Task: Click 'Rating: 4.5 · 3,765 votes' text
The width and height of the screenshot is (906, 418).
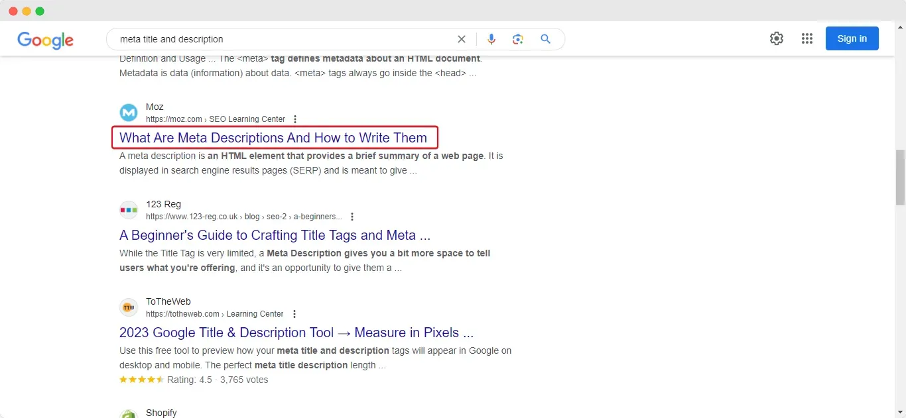Action: (x=218, y=380)
